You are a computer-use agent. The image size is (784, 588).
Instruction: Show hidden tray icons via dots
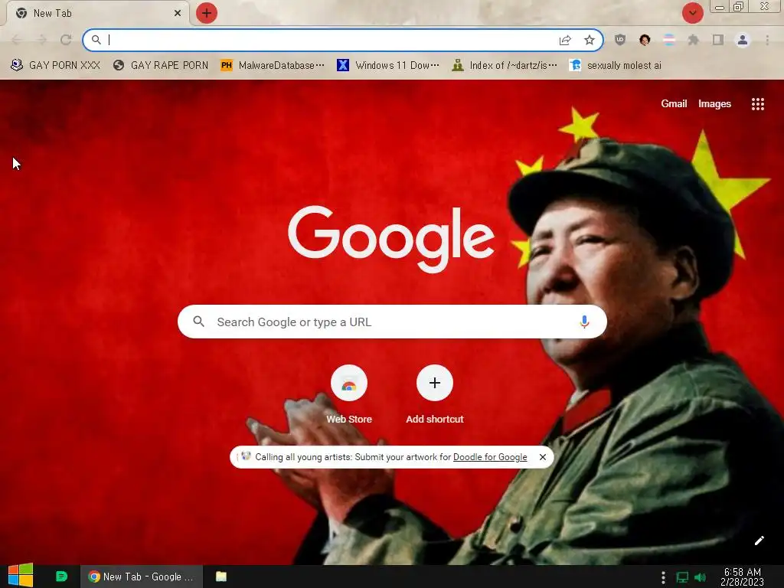663,577
